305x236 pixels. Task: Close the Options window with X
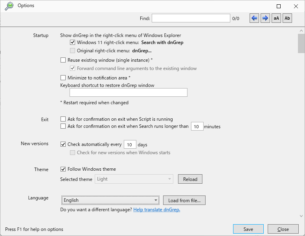pyautogui.click(x=296, y=6)
